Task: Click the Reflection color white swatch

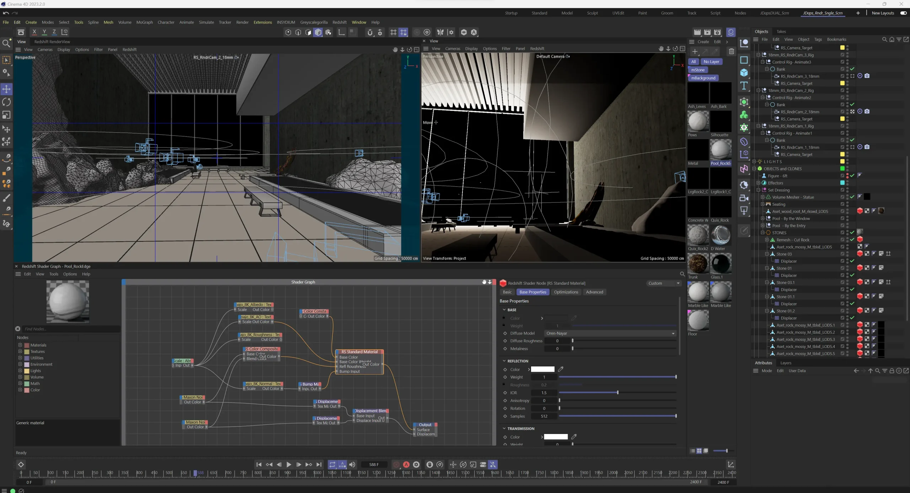Action: pos(542,369)
